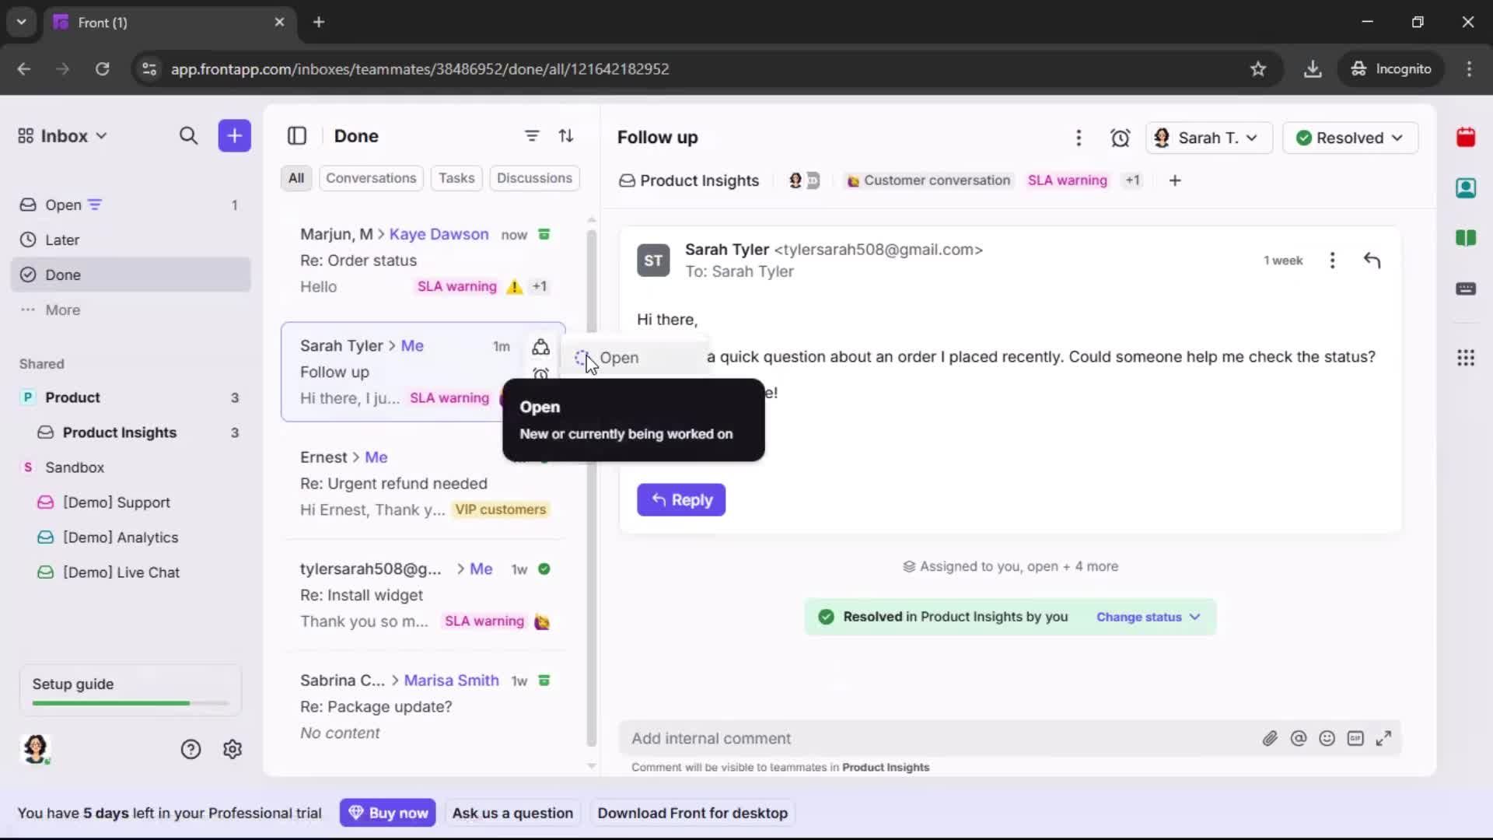Select Open from the status menu
Image resolution: width=1493 pixels, height=840 pixels.
pyautogui.click(x=620, y=358)
